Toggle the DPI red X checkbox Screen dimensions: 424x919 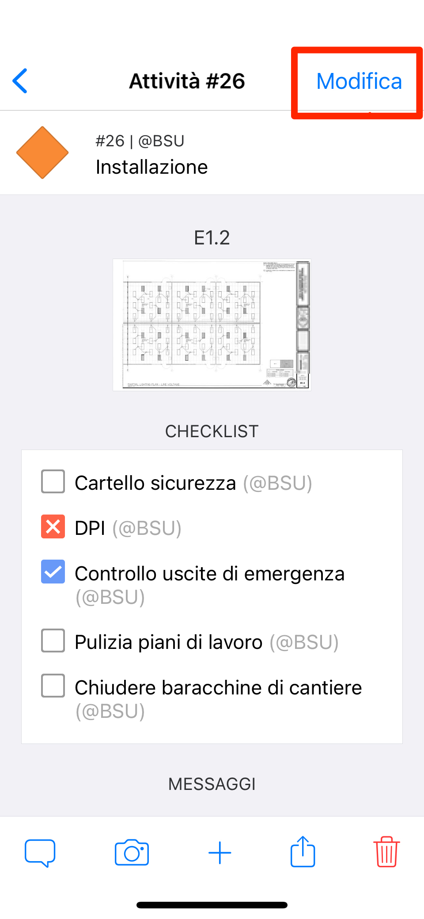pyautogui.click(x=53, y=526)
